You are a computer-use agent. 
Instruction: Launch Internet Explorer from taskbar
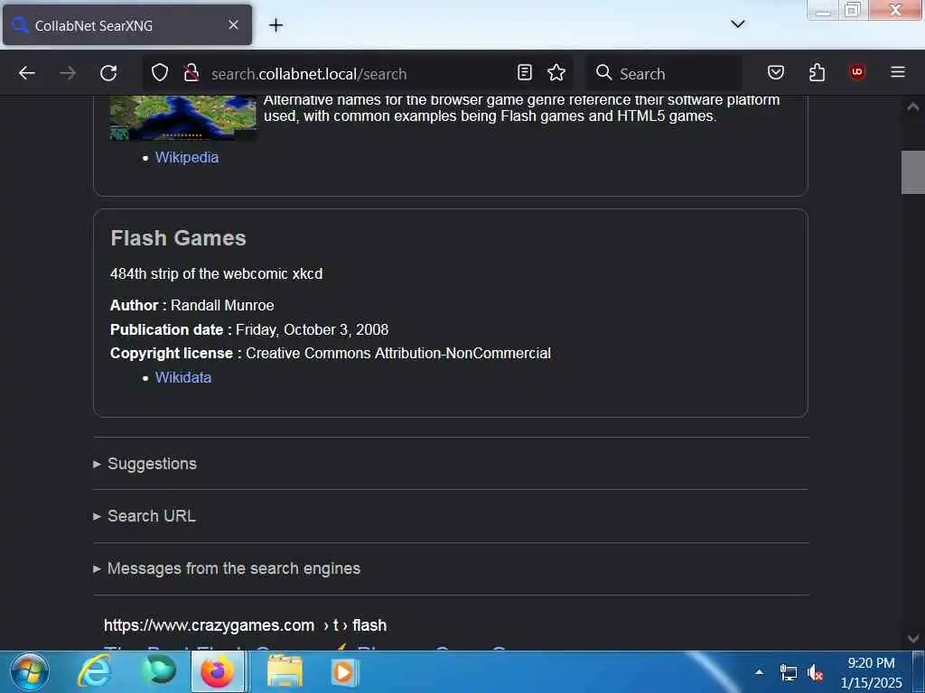pyautogui.click(x=94, y=671)
